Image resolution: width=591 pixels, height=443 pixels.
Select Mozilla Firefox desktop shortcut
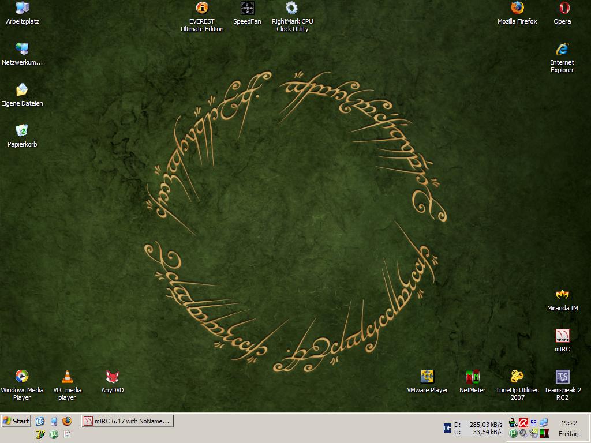click(517, 13)
